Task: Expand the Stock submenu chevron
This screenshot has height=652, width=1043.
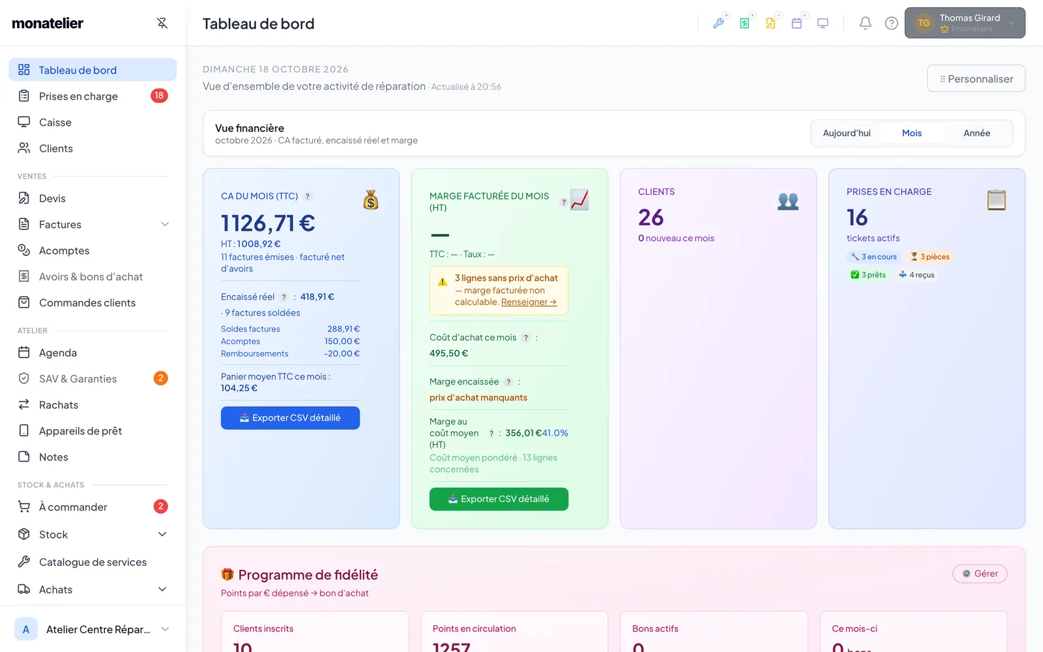Action: [162, 535]
